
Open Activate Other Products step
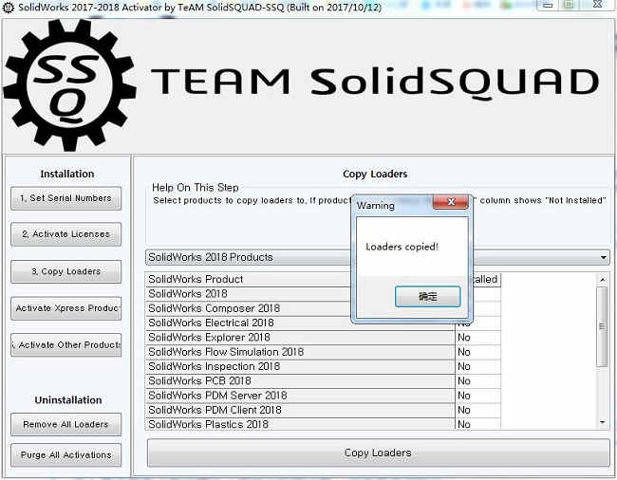point(65,344)
